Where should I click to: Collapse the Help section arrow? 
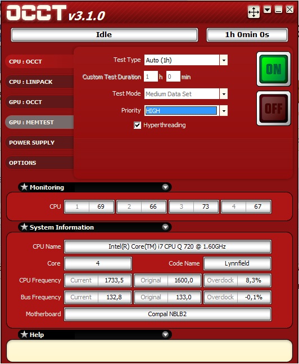coord(165,334)
